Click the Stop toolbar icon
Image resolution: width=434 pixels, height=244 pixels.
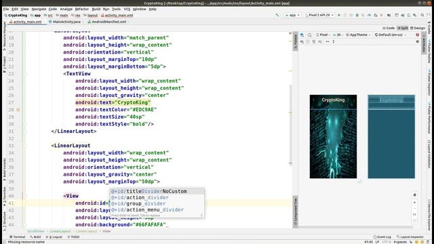point(381,15)
